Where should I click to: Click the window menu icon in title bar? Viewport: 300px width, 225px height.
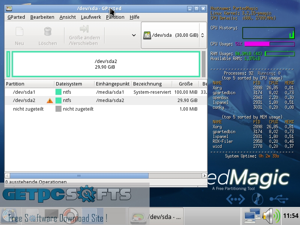pos(9,8)
